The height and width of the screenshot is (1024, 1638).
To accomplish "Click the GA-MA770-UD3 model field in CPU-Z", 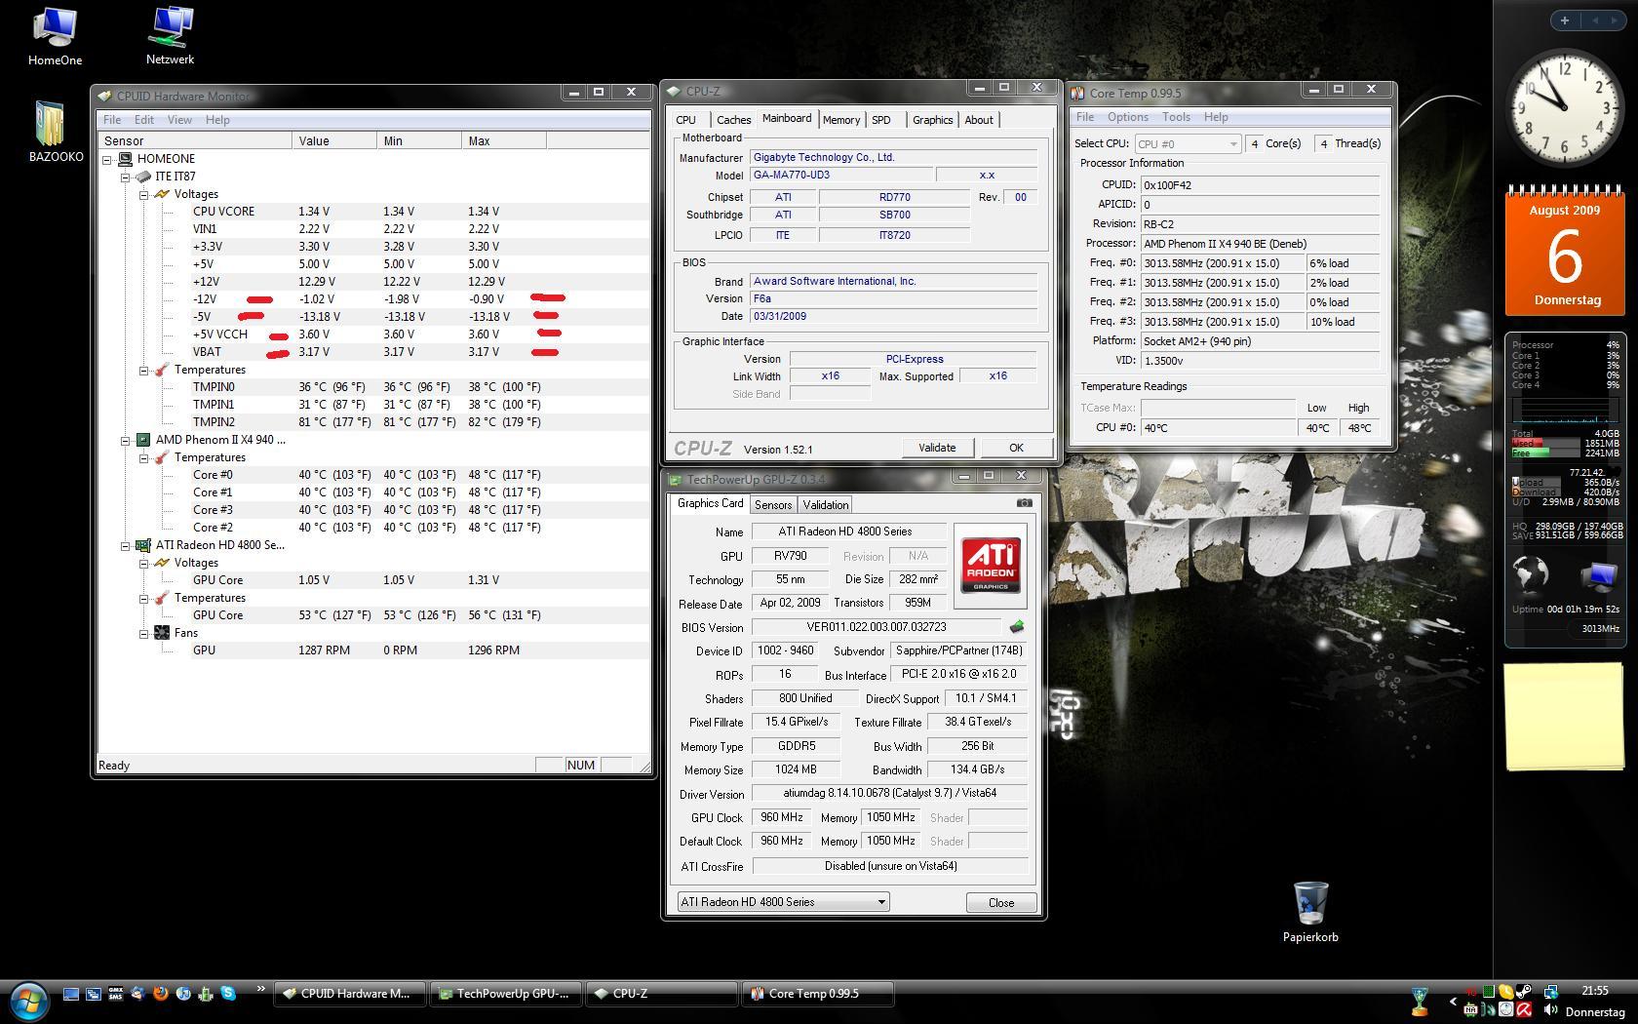I will click(840, 175).
